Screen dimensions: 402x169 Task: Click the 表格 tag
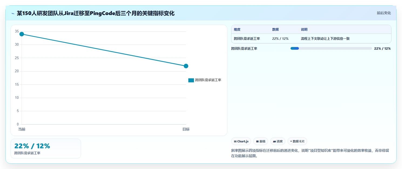coord(261,141)
